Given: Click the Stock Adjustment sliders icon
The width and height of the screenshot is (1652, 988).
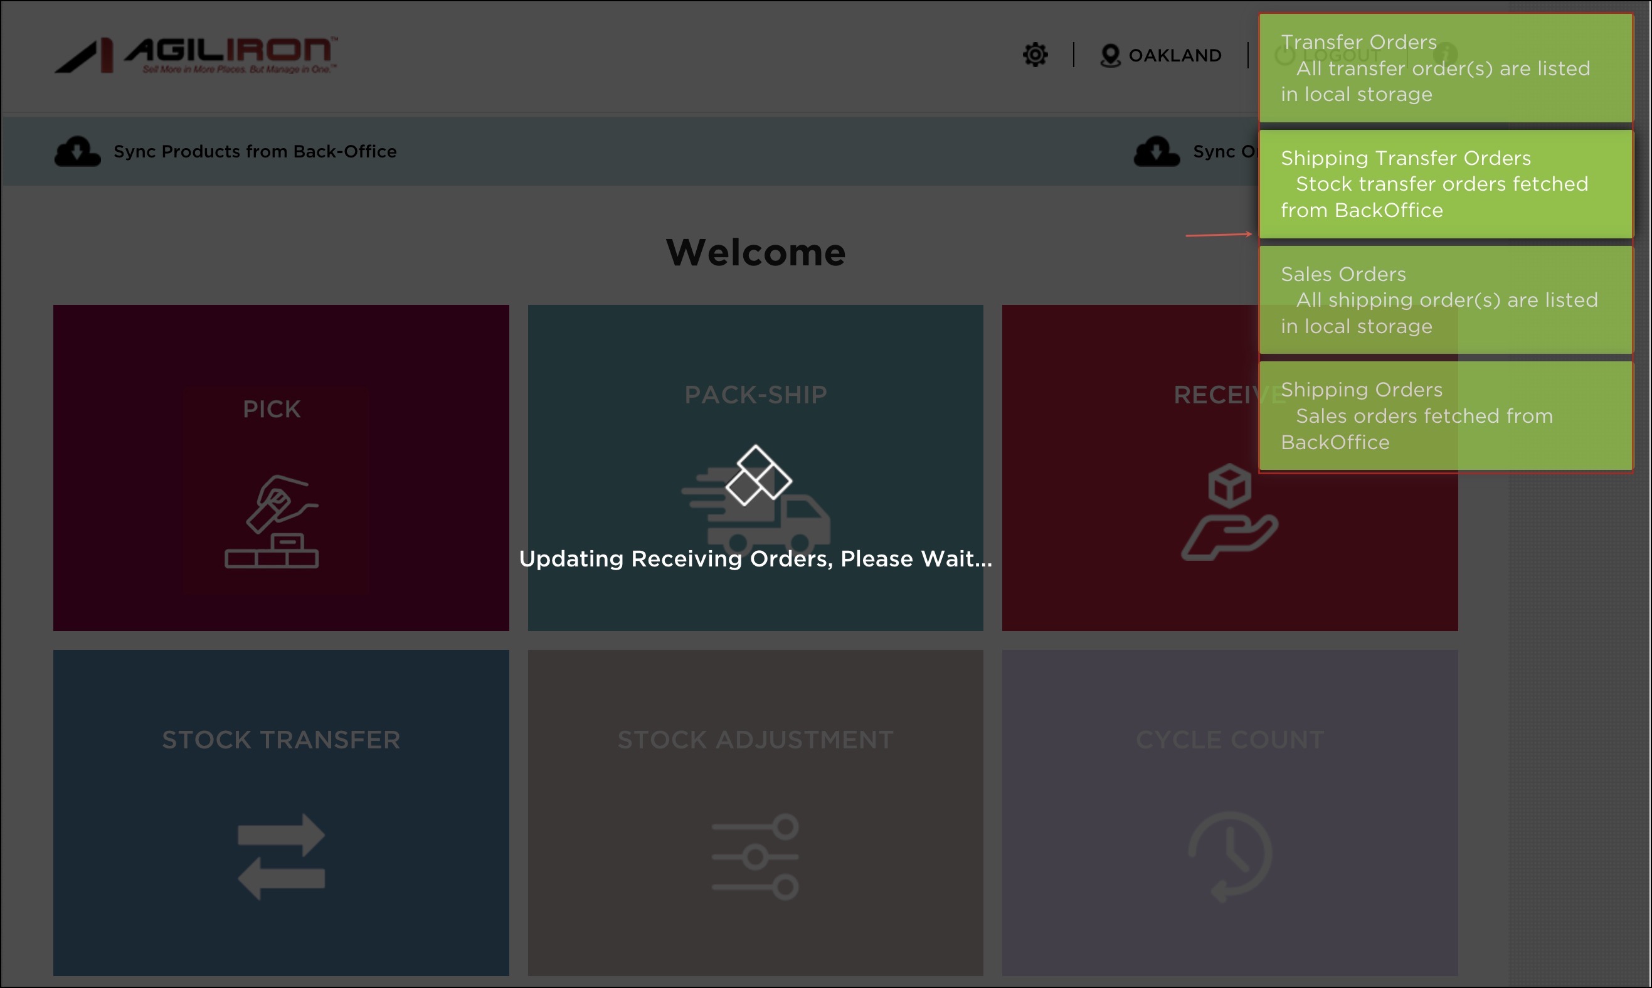Looking at the screenshot, I should pyautogui.click(x=755, y=856).
